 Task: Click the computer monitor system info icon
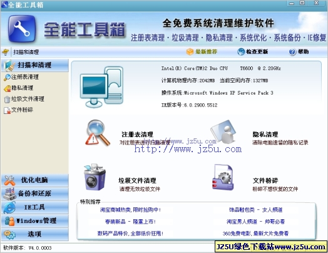101,87
